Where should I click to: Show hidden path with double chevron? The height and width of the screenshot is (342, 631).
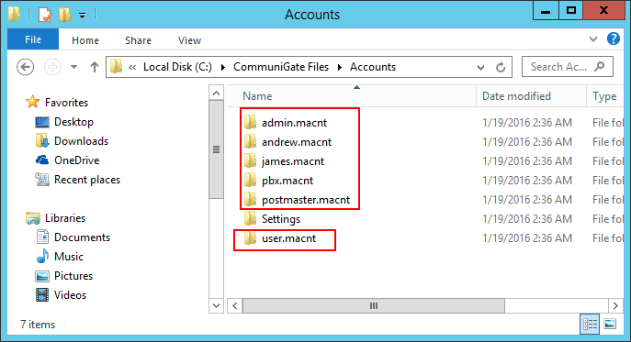pyautogui.click(x=132, y=67)
